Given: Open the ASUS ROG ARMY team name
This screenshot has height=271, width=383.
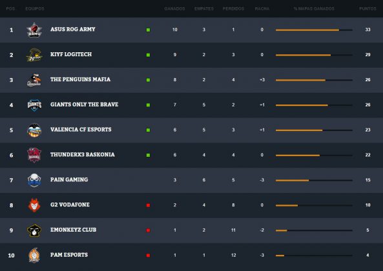Looking at the screenshot, I should 73,29.
